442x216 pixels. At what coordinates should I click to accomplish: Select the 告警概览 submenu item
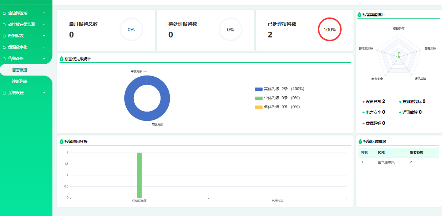coord(20,70)
